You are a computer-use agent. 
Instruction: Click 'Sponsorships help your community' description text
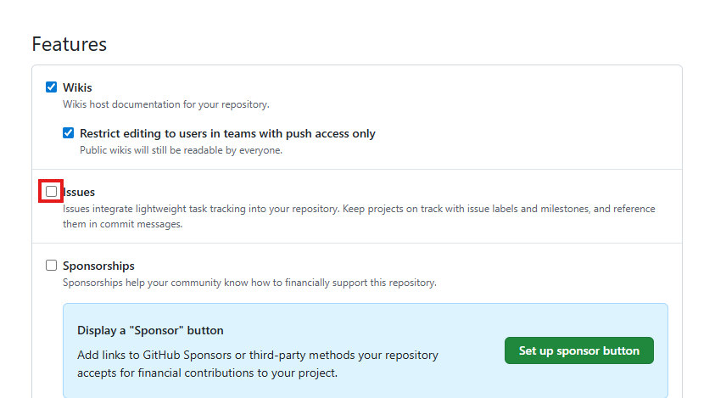[249, 283]
